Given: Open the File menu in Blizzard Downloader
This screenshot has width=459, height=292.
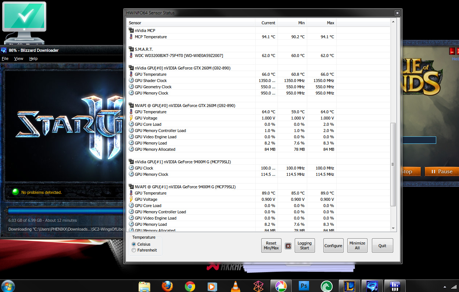Looking at the screenshot, I should pos(5,58).
